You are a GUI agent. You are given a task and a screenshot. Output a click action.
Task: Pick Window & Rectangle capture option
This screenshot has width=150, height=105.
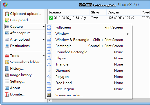coord(89,40)
